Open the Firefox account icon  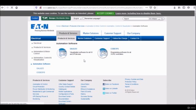pyautogui.click(x=189, y=8)
